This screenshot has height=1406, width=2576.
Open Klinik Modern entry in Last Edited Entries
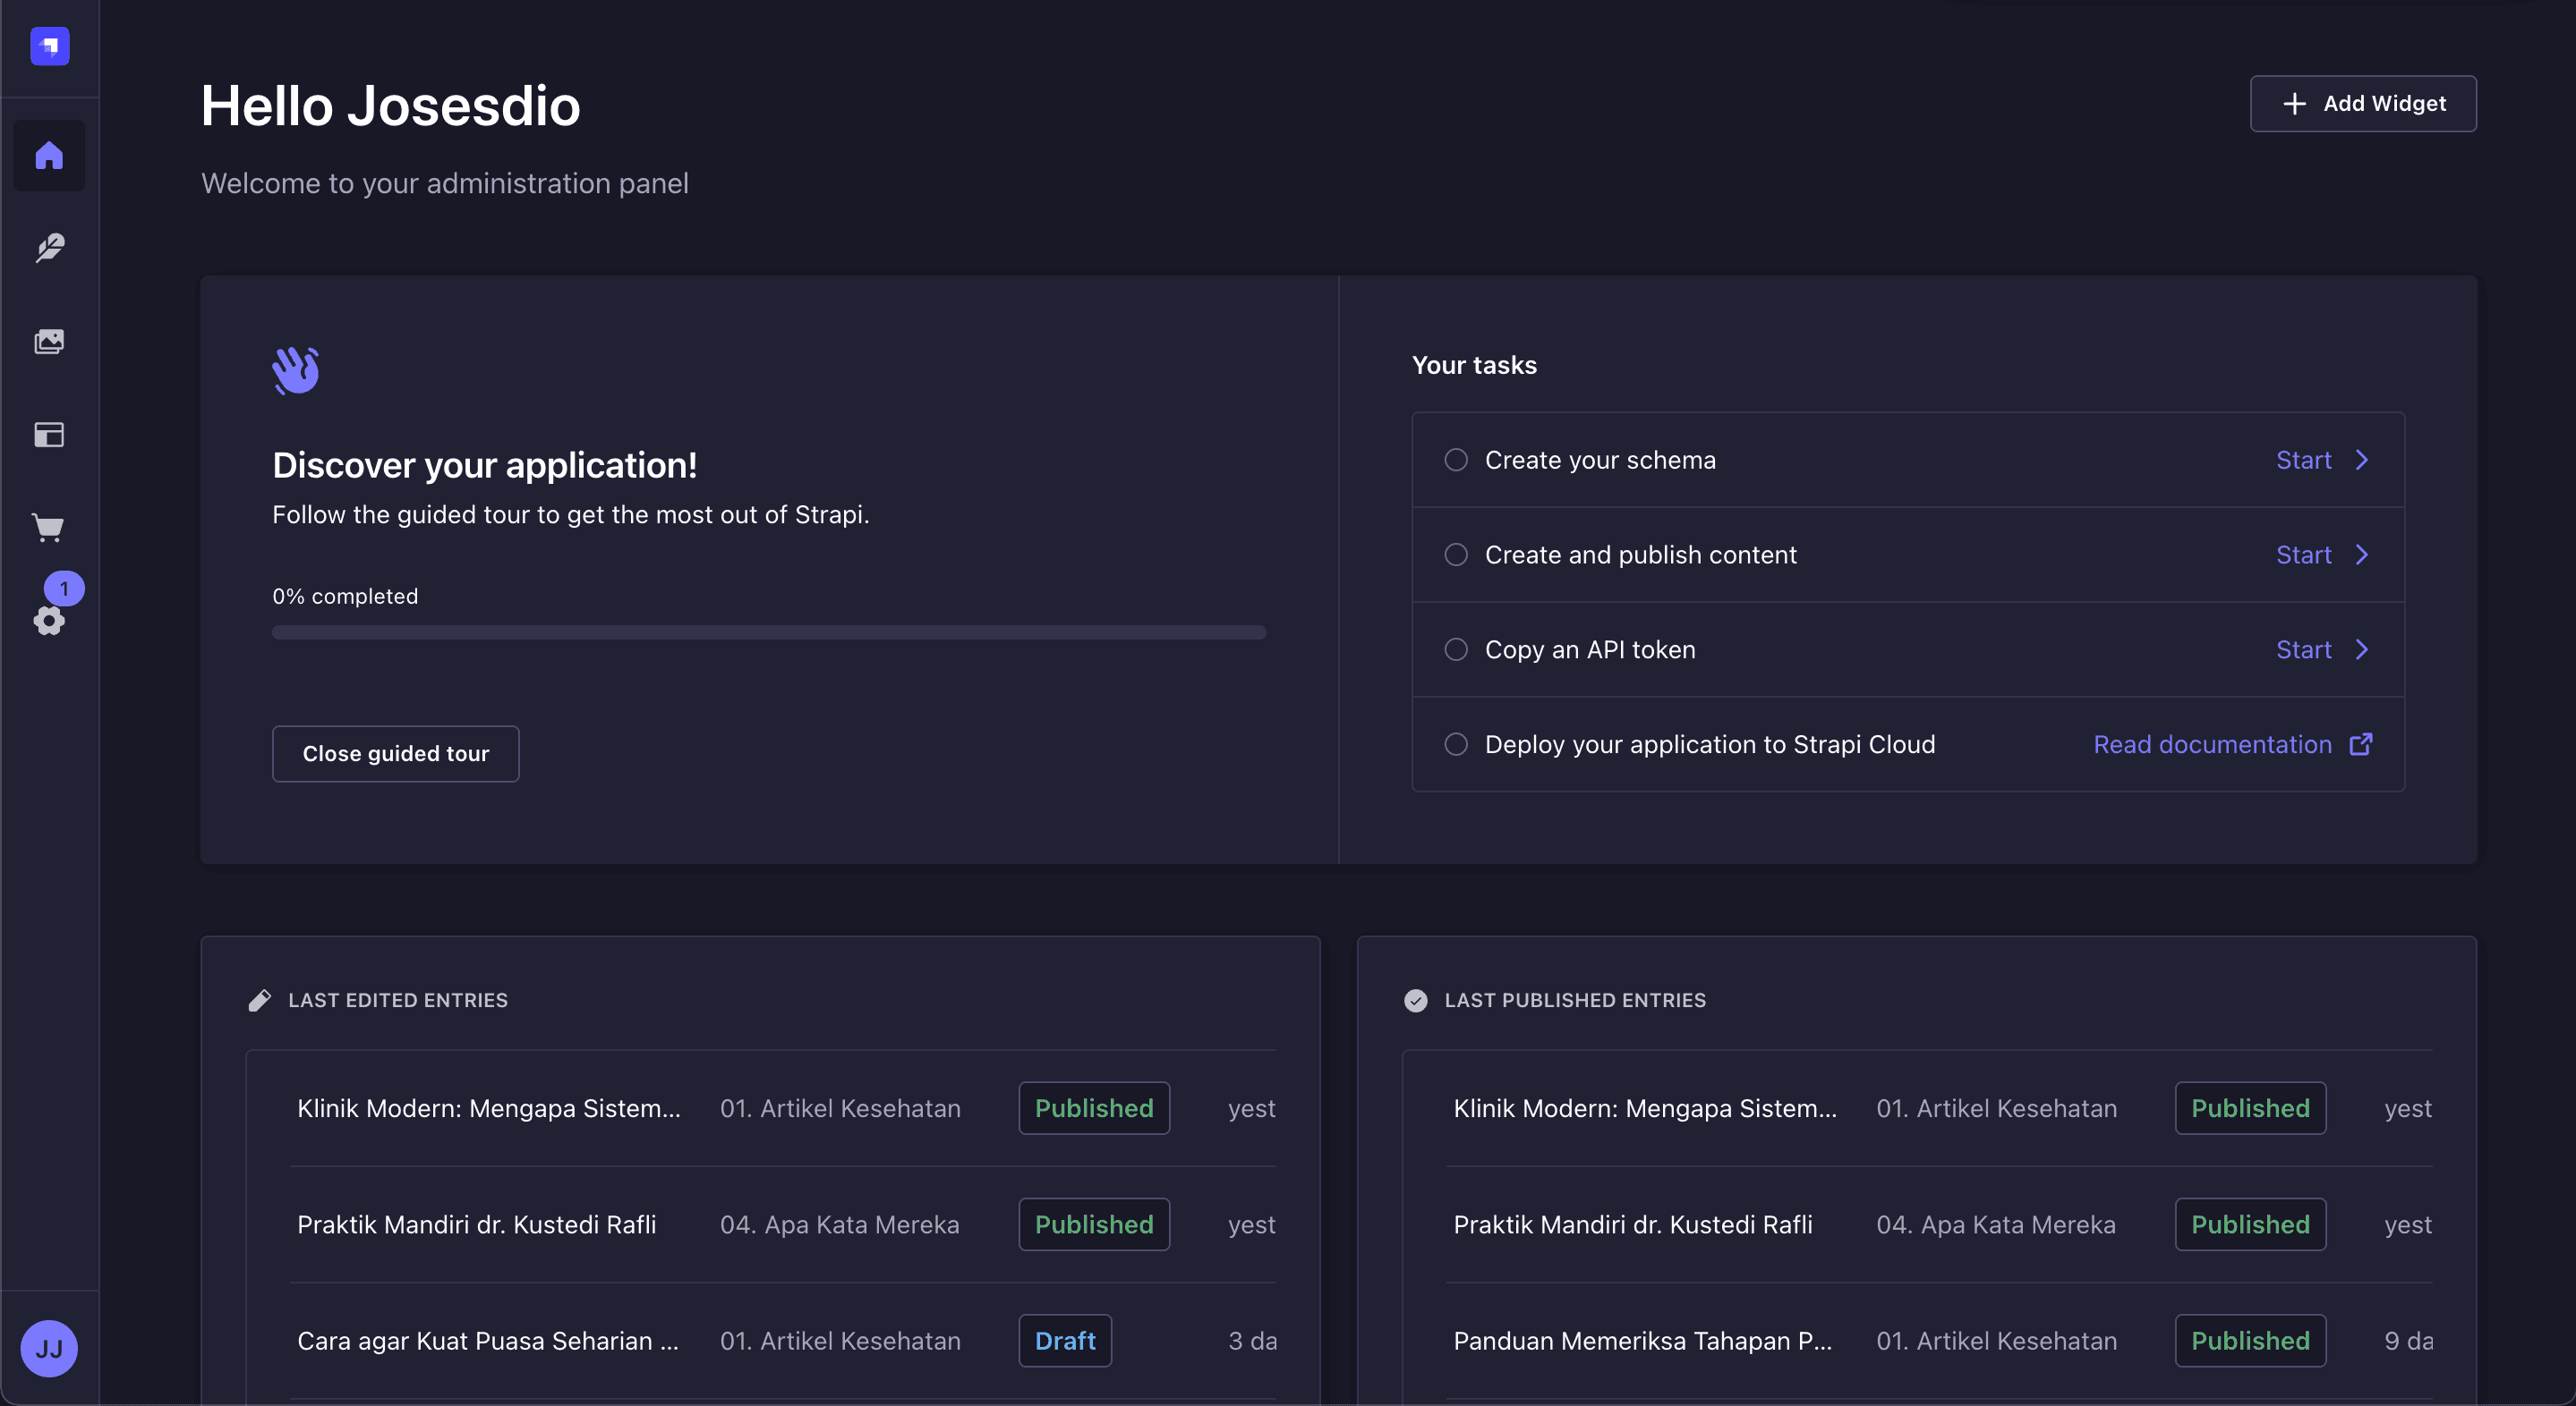[x=489, y=1108]
